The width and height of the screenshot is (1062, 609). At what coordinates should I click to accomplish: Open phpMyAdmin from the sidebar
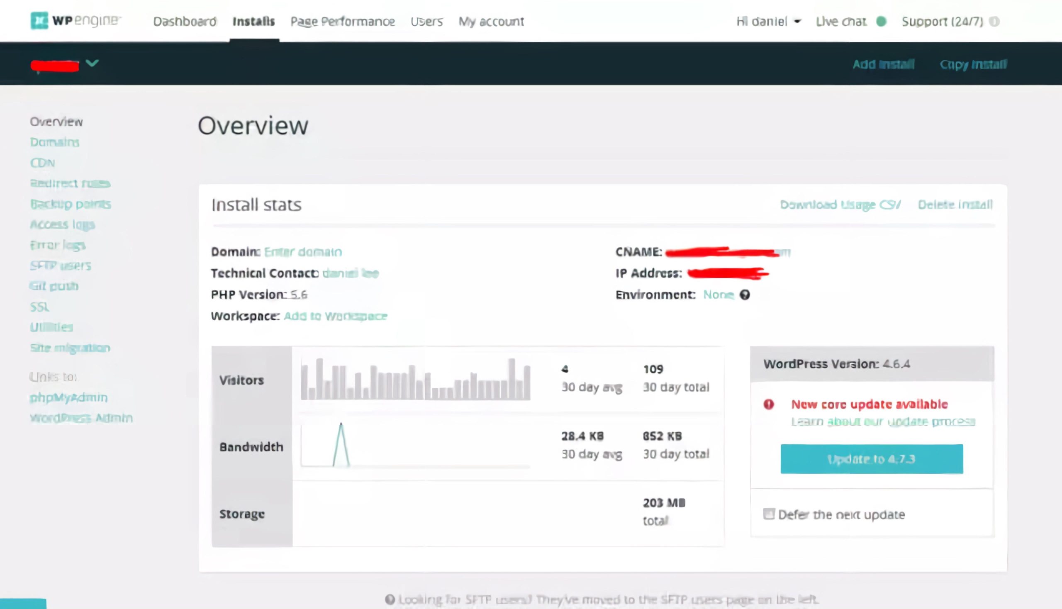[x=68, y=397]
